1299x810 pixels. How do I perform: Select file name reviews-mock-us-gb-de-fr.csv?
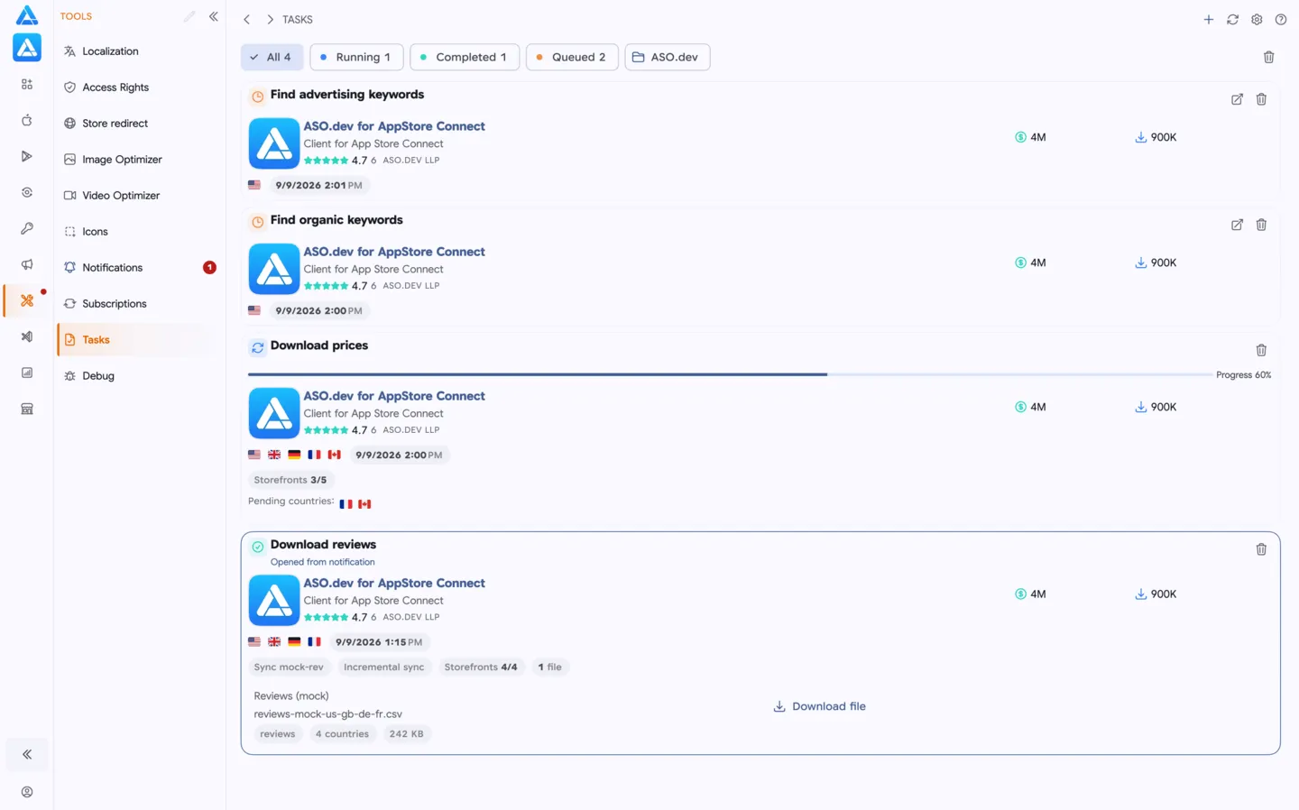pos(328,714)
